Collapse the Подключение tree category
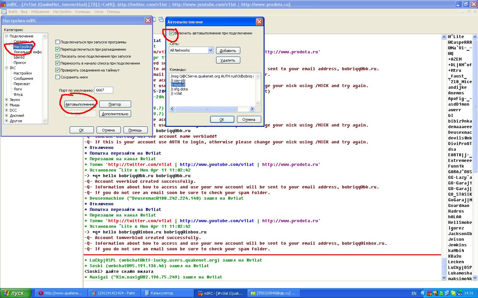Viewport: 478px width, 298px height. (x=7, y=36)
